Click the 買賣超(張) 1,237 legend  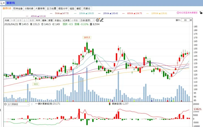(119, 104)
